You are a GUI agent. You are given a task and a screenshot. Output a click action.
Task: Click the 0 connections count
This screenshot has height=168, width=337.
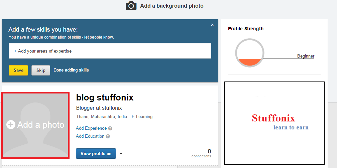(x=201, y=153)
